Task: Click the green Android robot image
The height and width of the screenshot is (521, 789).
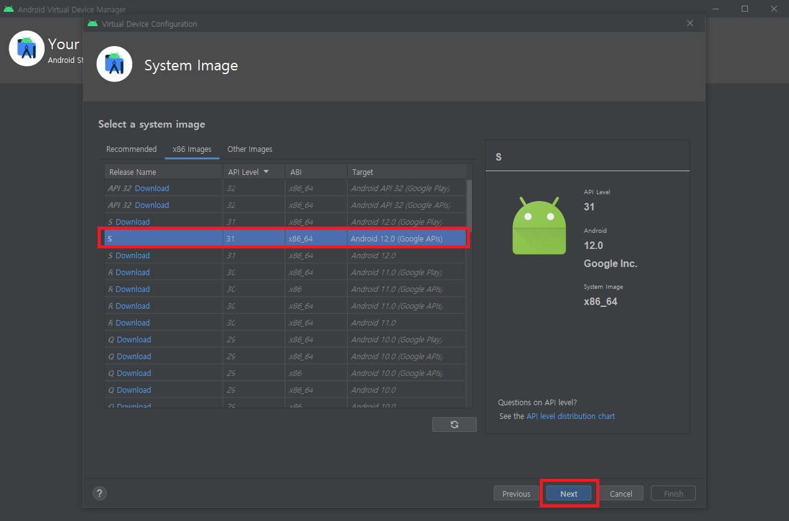Action: [x=539, y=225]
